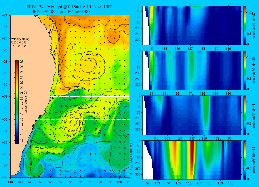Click the speed color bar beside the lat=-33 panel
Viewport: 259px width, 187px height.
(245, 160)
